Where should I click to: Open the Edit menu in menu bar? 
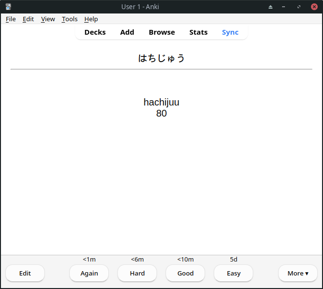[28, 19]
